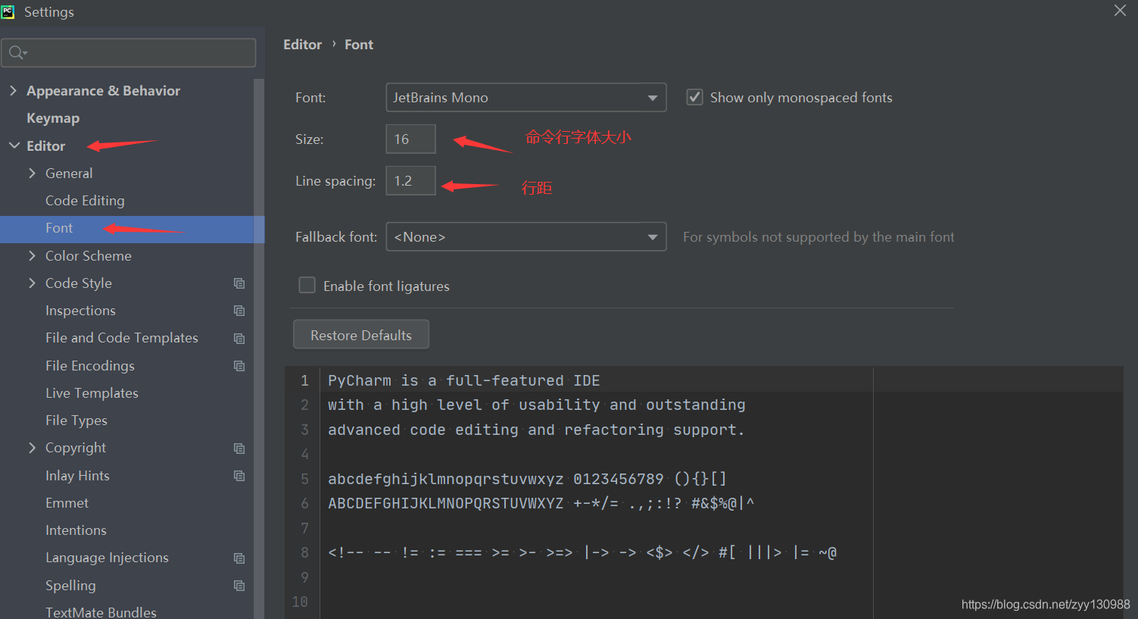Image resolution: width=1138 pixels, height=619 pixels.
Task: Select the Font settings item
Action: click(132, 229)
